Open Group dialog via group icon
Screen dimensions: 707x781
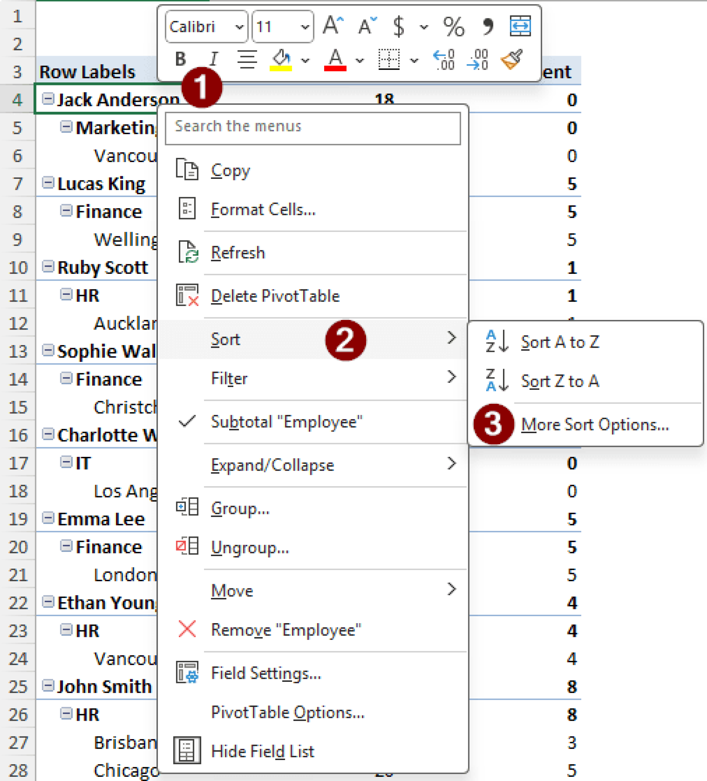(188, 506)
